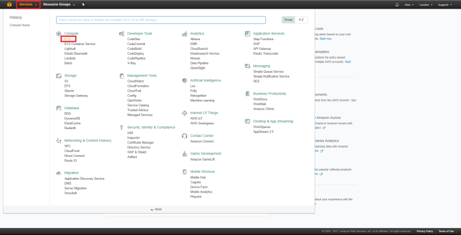Click the Security, Identity & Compliance key icon

pos(121,128)
